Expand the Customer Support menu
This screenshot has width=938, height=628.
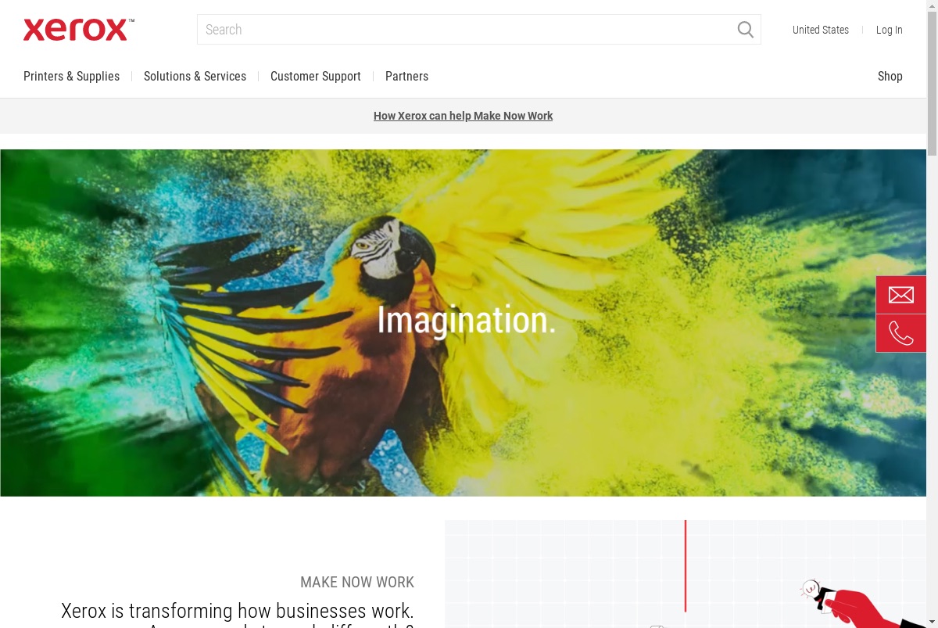[x=316, y=76]
